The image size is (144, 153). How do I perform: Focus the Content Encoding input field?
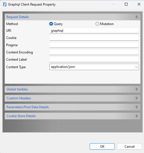coord(94,52)
